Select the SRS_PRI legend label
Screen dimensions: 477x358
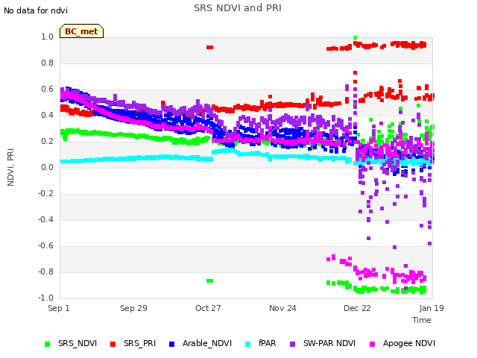point(139,343)
